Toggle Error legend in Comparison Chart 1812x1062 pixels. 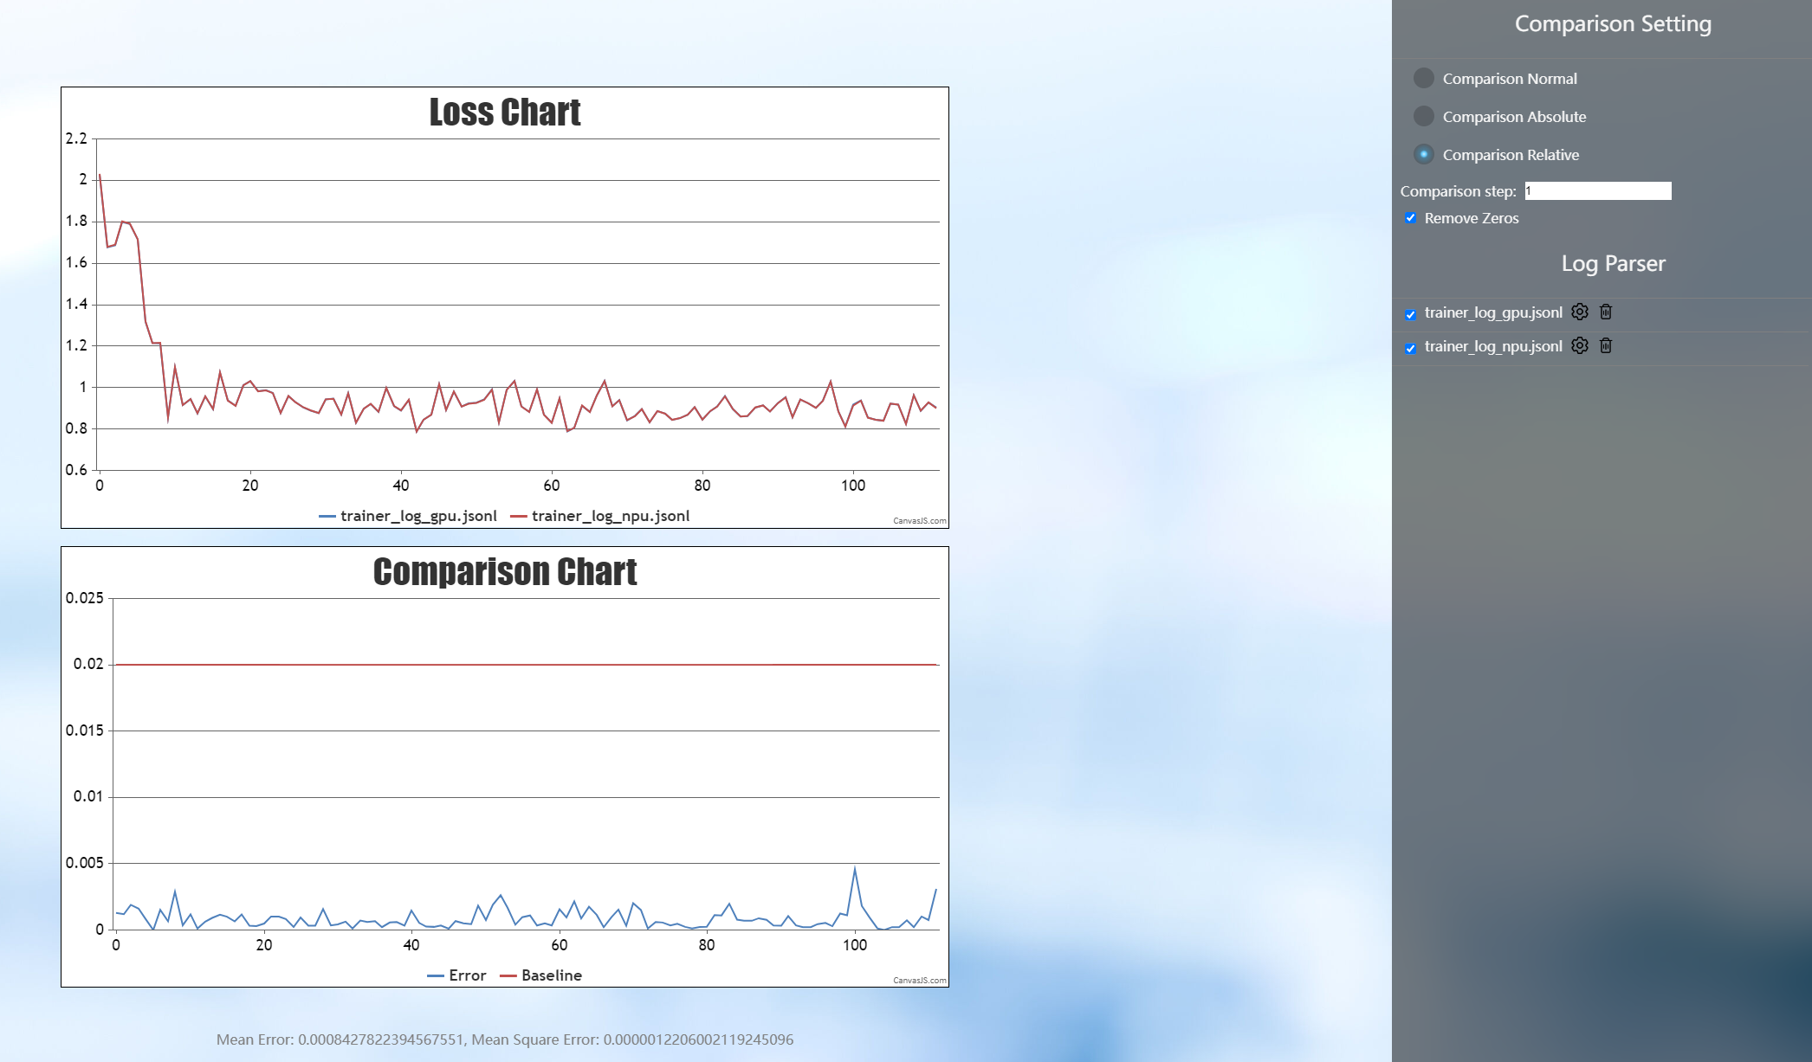pos(456,975)
